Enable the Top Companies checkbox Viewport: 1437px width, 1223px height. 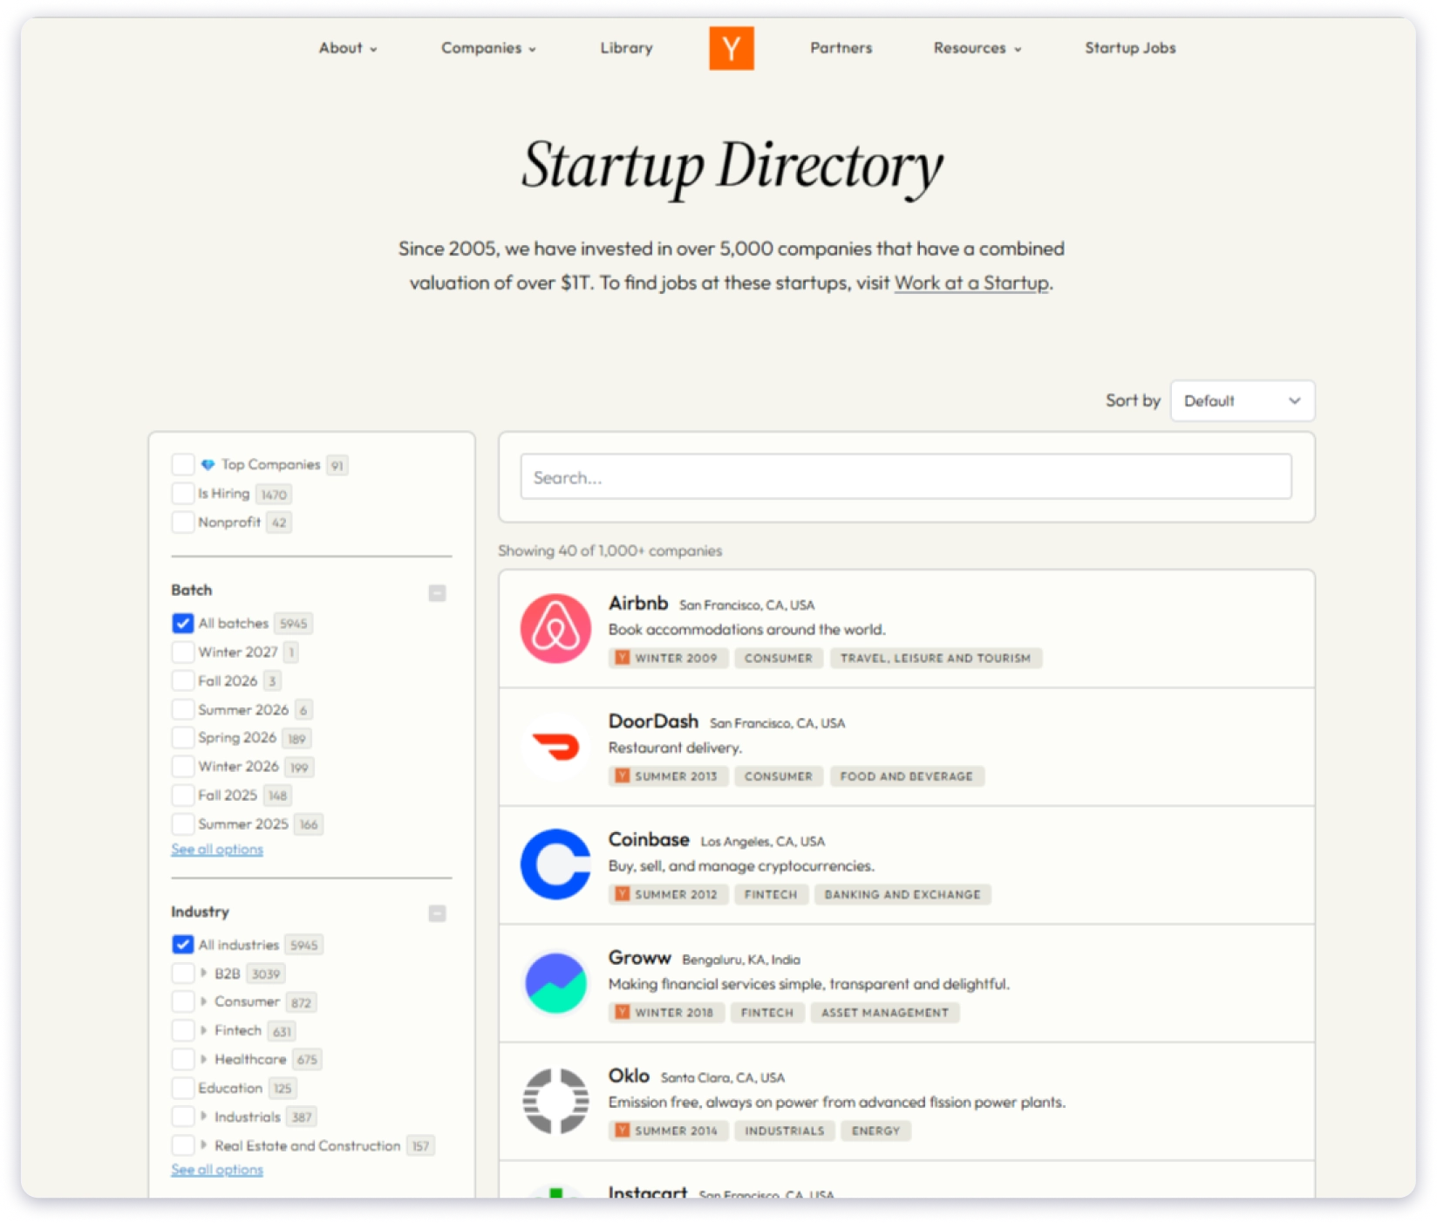(x=183, y=464)
